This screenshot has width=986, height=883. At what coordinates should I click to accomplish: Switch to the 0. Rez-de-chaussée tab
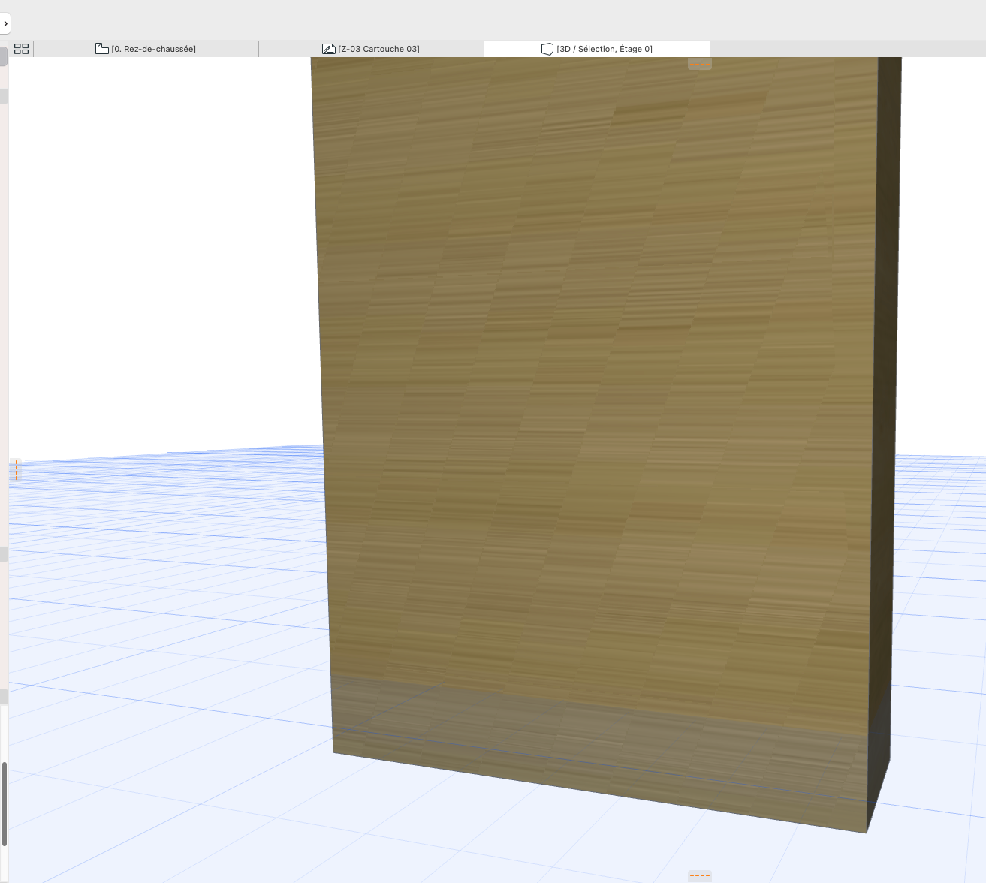146,49
